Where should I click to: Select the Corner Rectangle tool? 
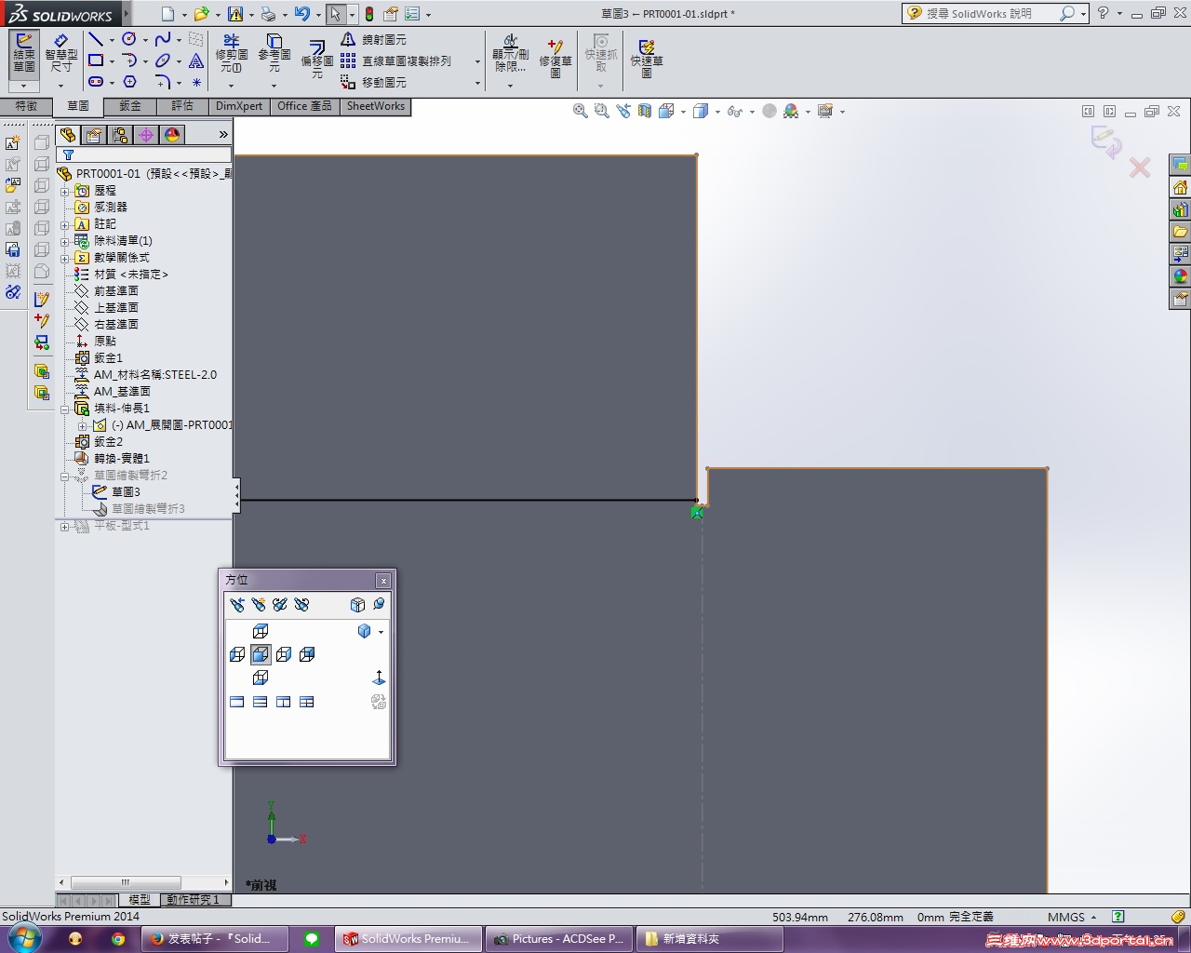tap(96, 60)
